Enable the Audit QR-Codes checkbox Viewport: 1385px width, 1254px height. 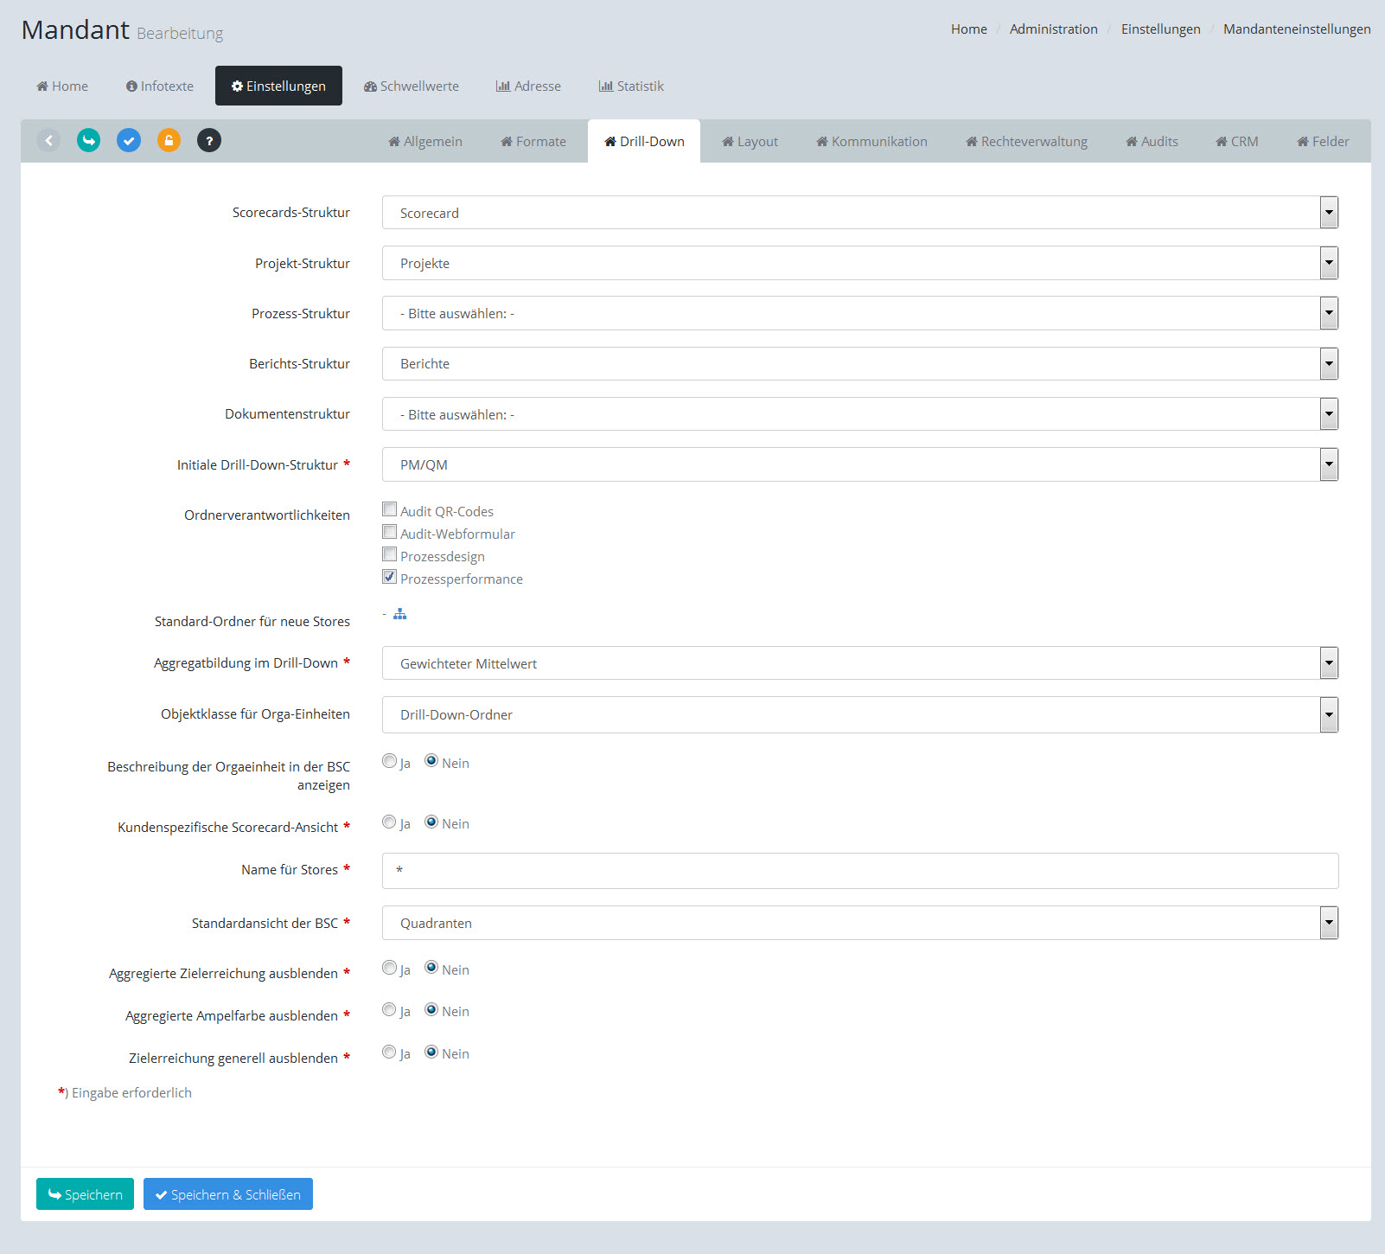(x=390, y=509)
